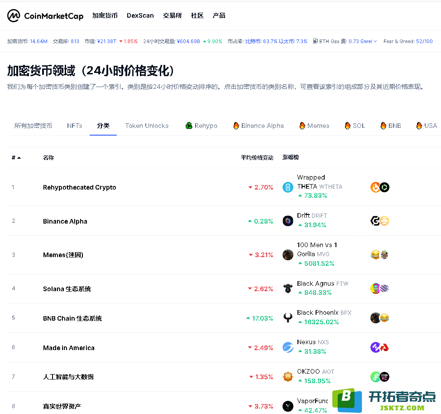Click coin icons beside Solana gainer
The height and width of the screenshot is (414, 441).
point(380,289)
